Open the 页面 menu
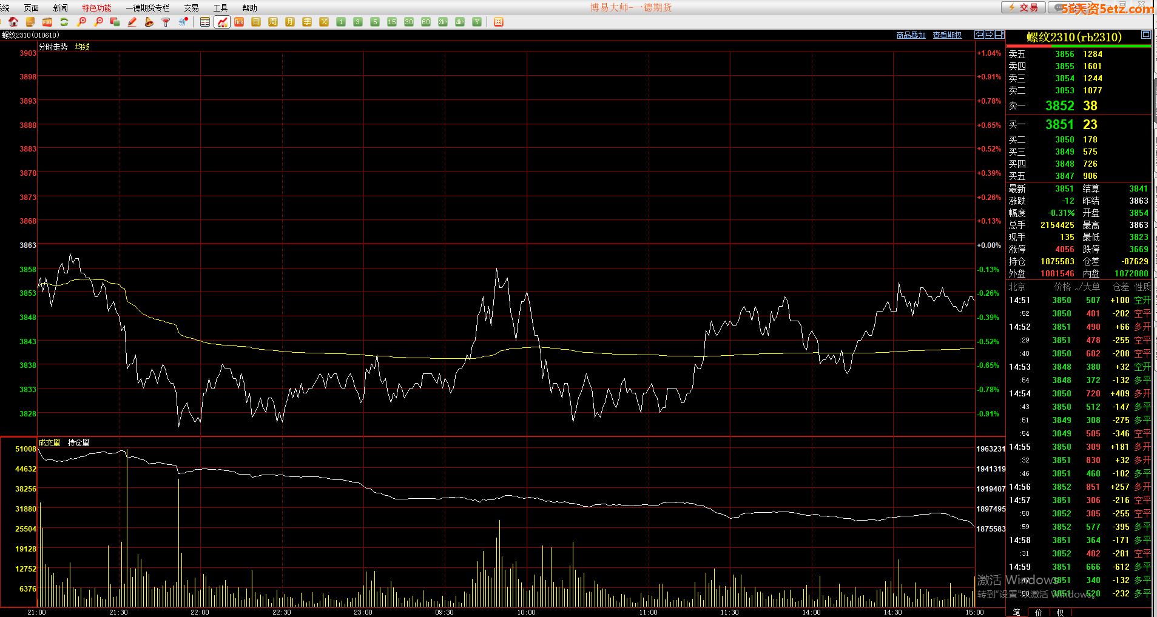The height and width of the screenshot is (617, 1157). click(x=31, y=8)
